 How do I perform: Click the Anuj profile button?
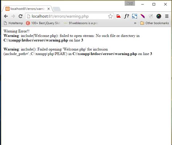130,4
